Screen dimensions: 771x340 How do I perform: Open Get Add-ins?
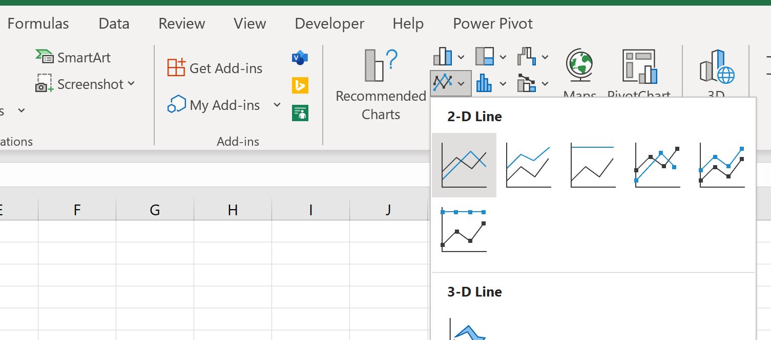click(x=215, y=68)
